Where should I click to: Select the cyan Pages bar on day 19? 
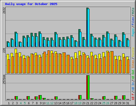tap(80, 39)
